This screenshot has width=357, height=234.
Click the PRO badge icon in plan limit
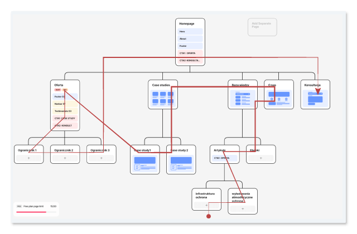(x=19, y=206)
